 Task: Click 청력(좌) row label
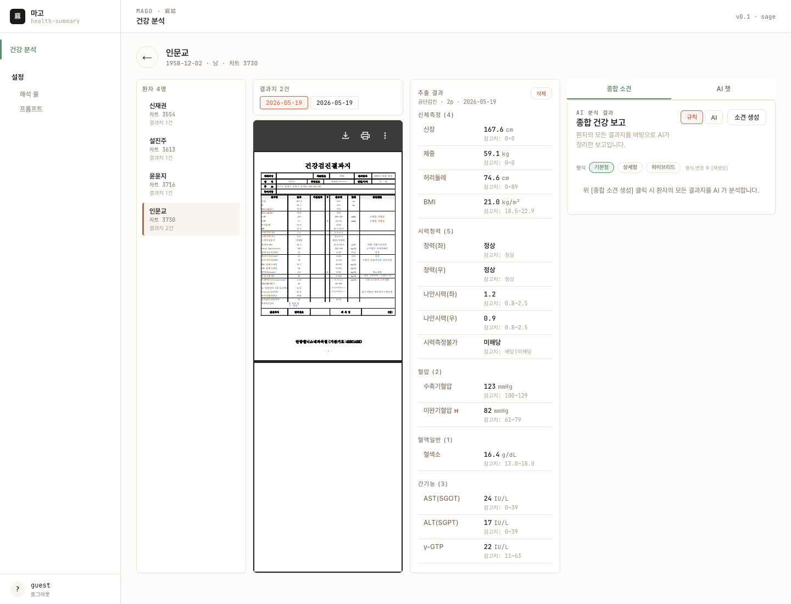435,246
